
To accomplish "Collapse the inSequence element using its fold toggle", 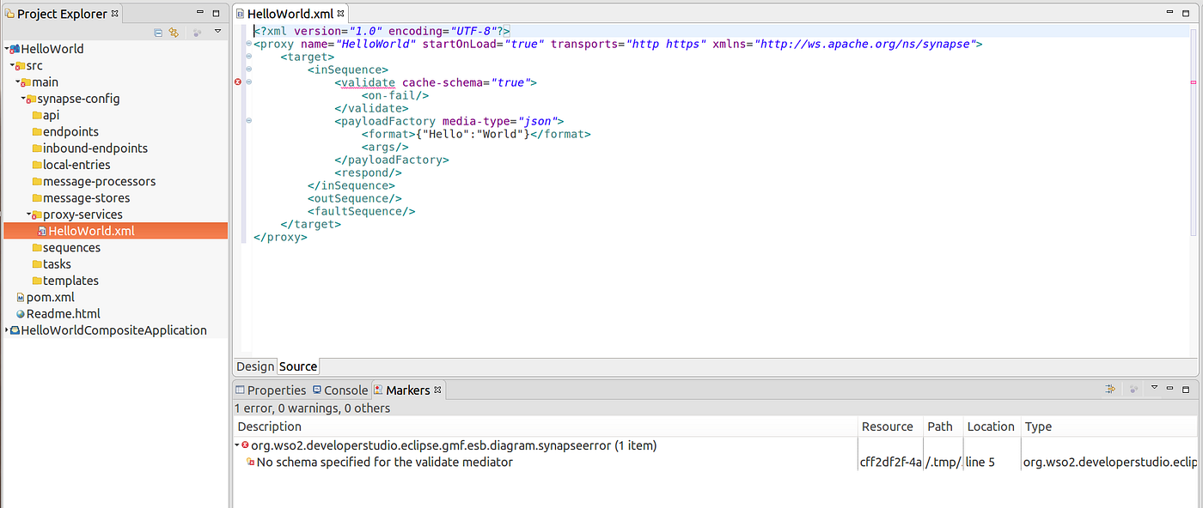I will 248,70.
